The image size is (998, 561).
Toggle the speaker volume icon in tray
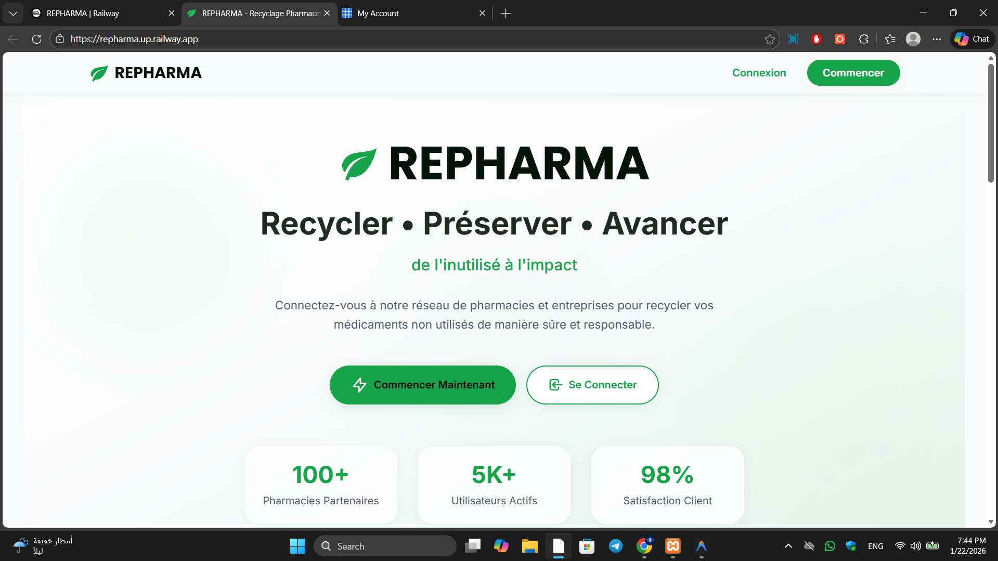coord(916,546)
